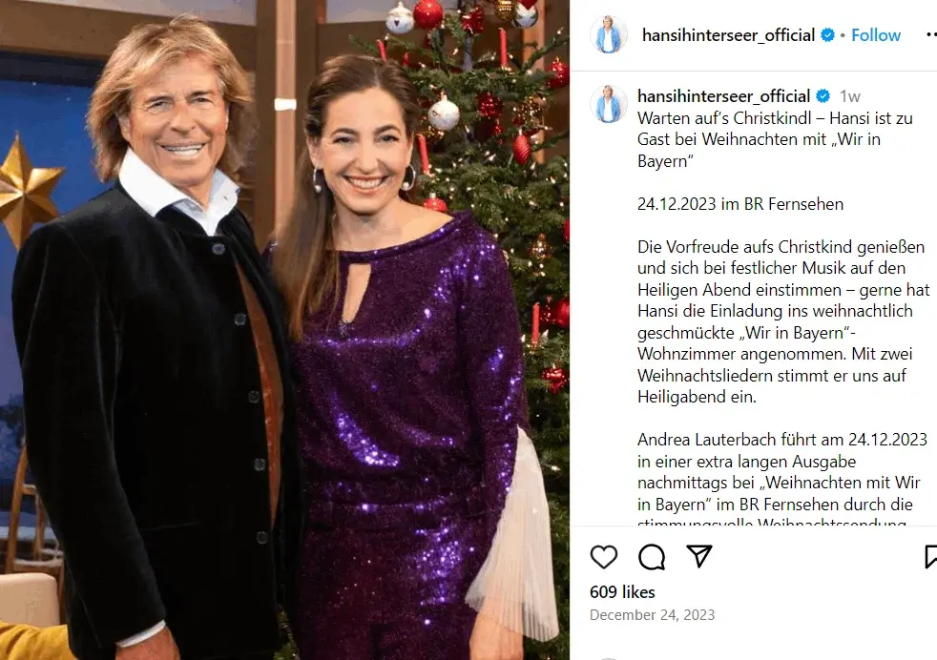Open hansihinterseer_official username in caption
Viewport: 937px width, 660px height.
click(723, 96)
